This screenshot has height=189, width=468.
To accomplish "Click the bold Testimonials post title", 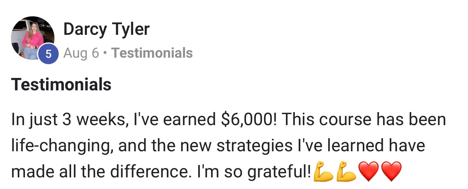I will [x=61, y=85].
